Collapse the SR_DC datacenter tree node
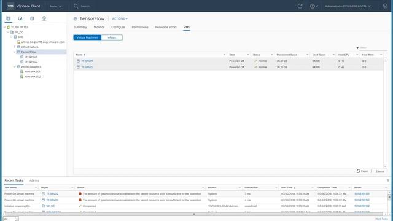This screenshot has height=221, width=393. click(8, 32)
